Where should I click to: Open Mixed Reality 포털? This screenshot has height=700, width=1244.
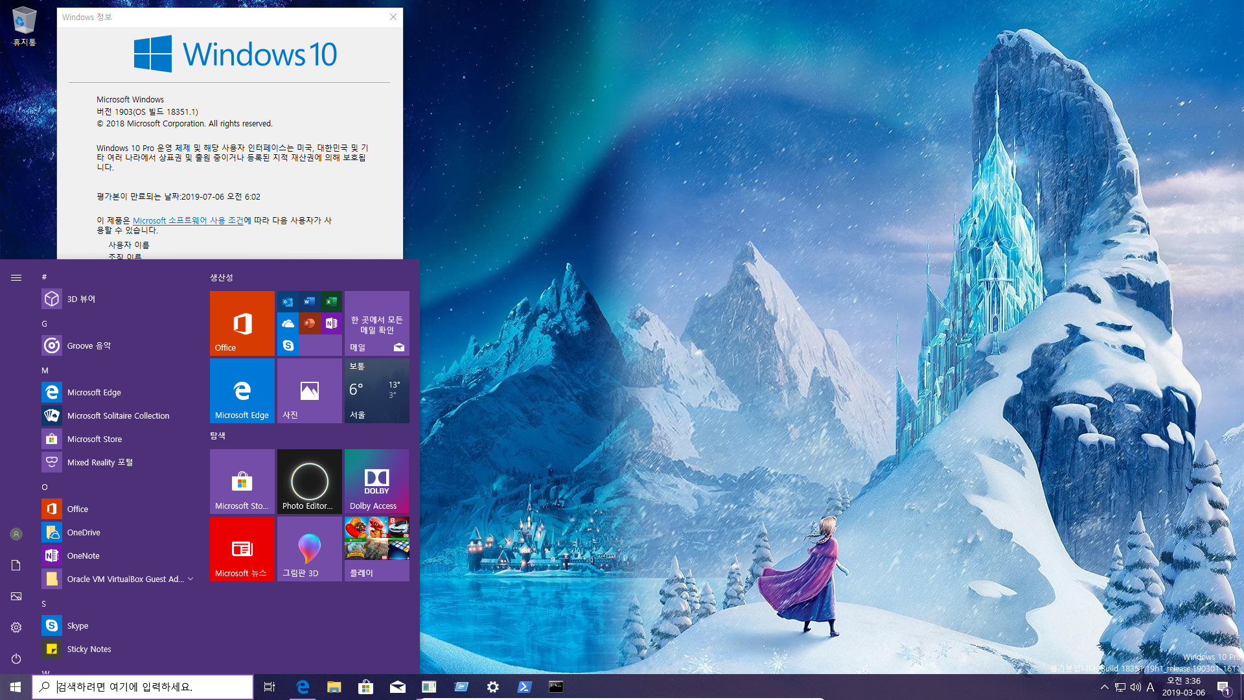point(117,462)
